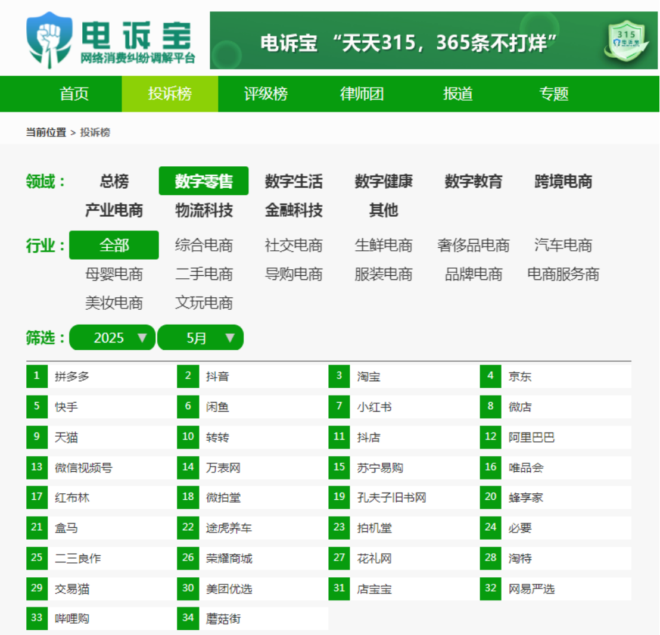Select the 美妆电商 industry
The width and height of the screenshot is (660, 635).
point(114,303)
